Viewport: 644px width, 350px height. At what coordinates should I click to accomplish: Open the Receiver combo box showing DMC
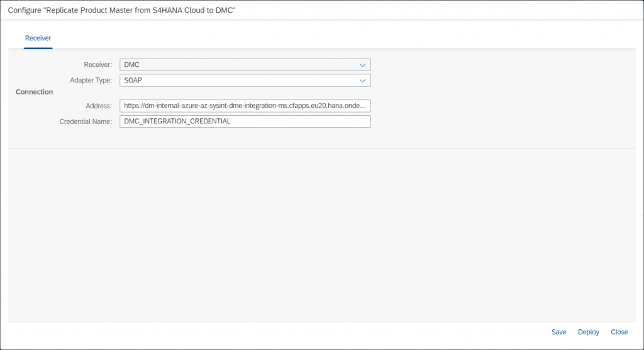[x=245, y=65]
